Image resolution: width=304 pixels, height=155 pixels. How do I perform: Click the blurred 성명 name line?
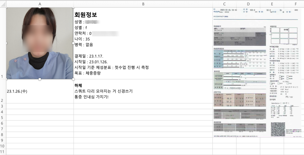tap(87, 22)
